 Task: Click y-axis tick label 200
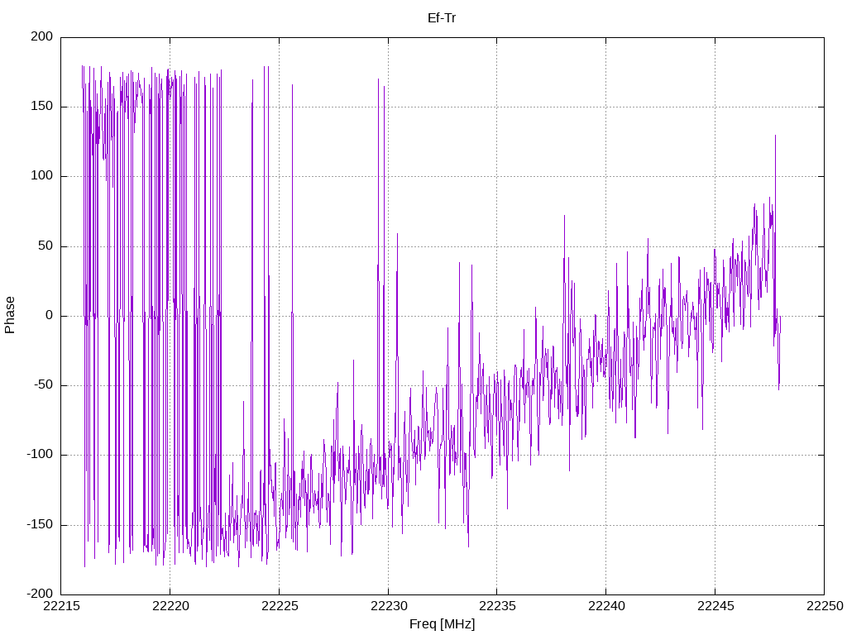tap(42, 36)
